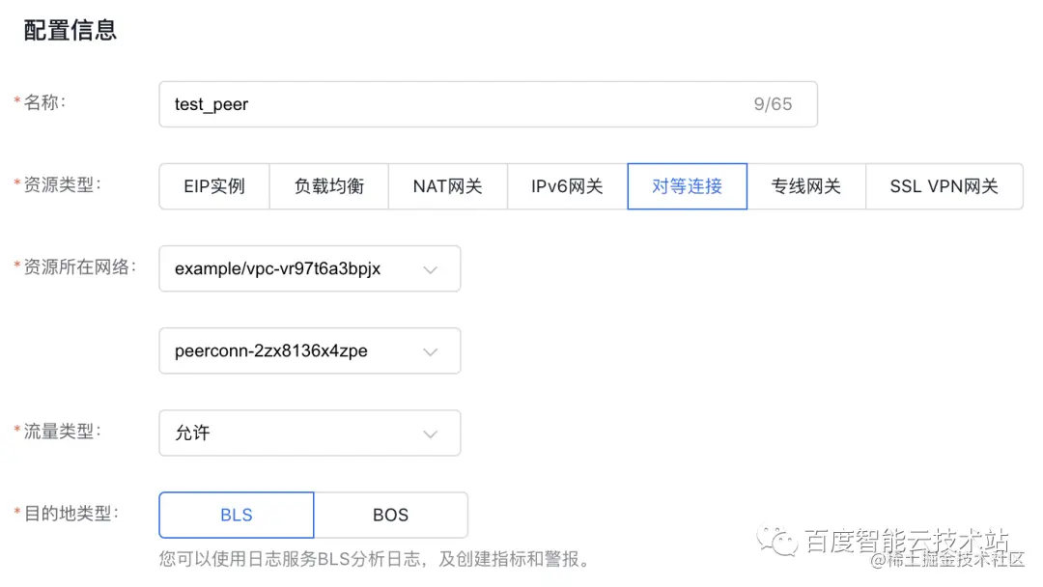Click the traffic type chevron icon
The width and height of the screenshot is (1043, 587).
click(431, 433)
